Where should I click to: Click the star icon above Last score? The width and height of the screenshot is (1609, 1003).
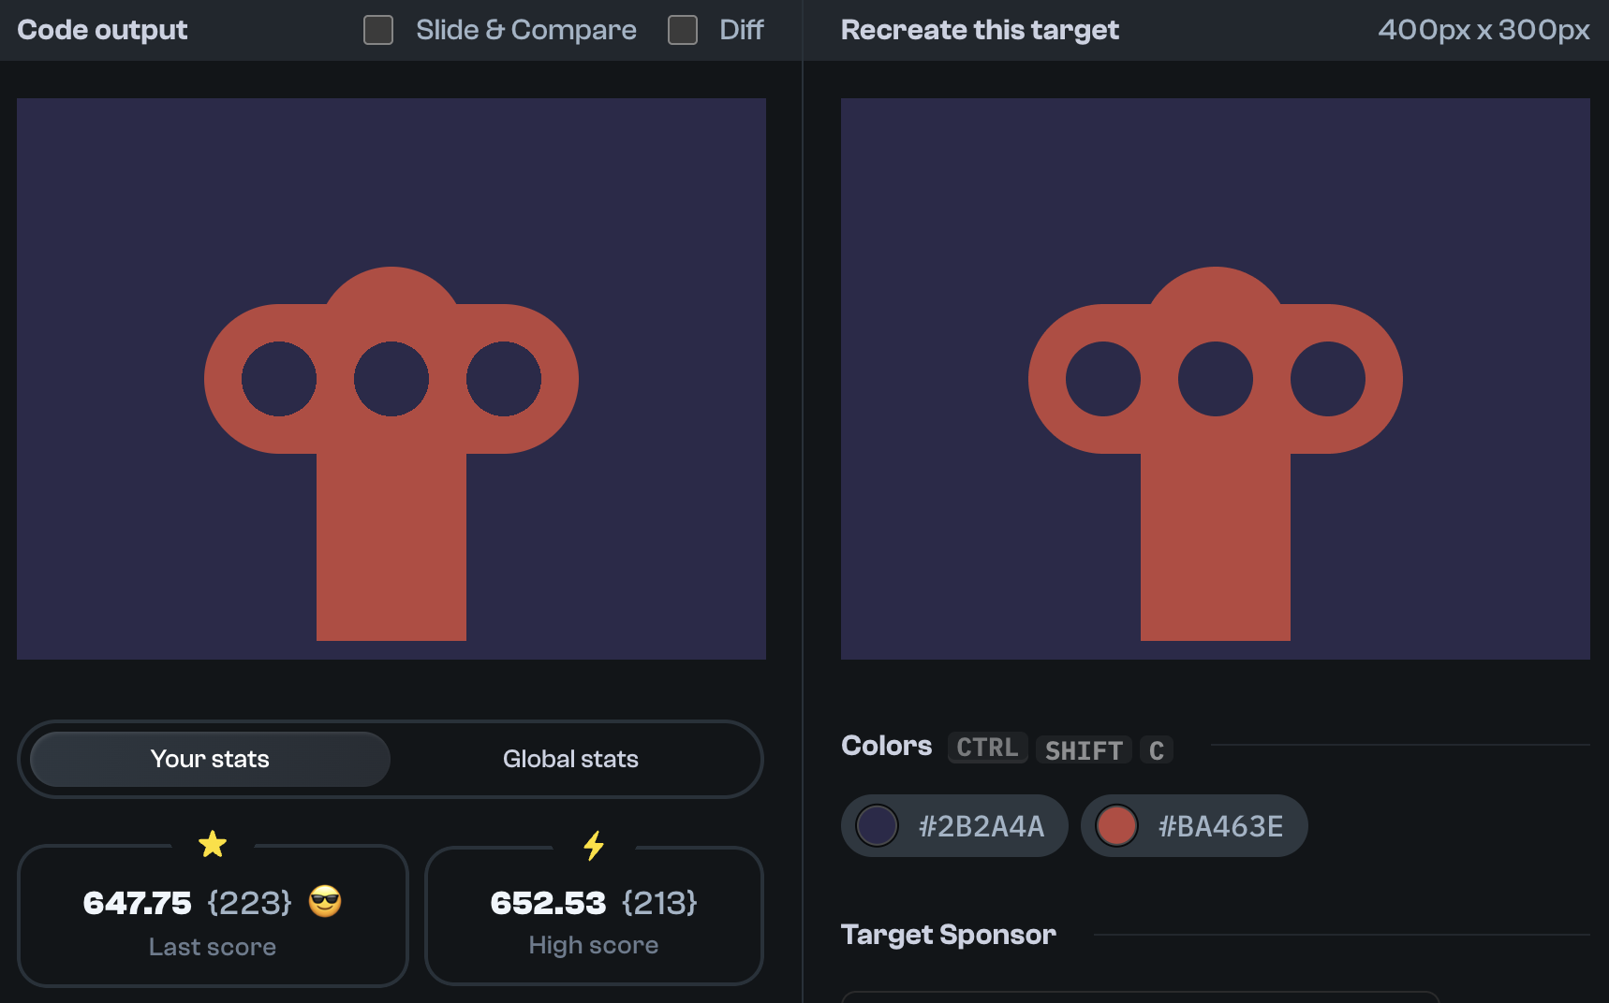(x=213, y=843)
